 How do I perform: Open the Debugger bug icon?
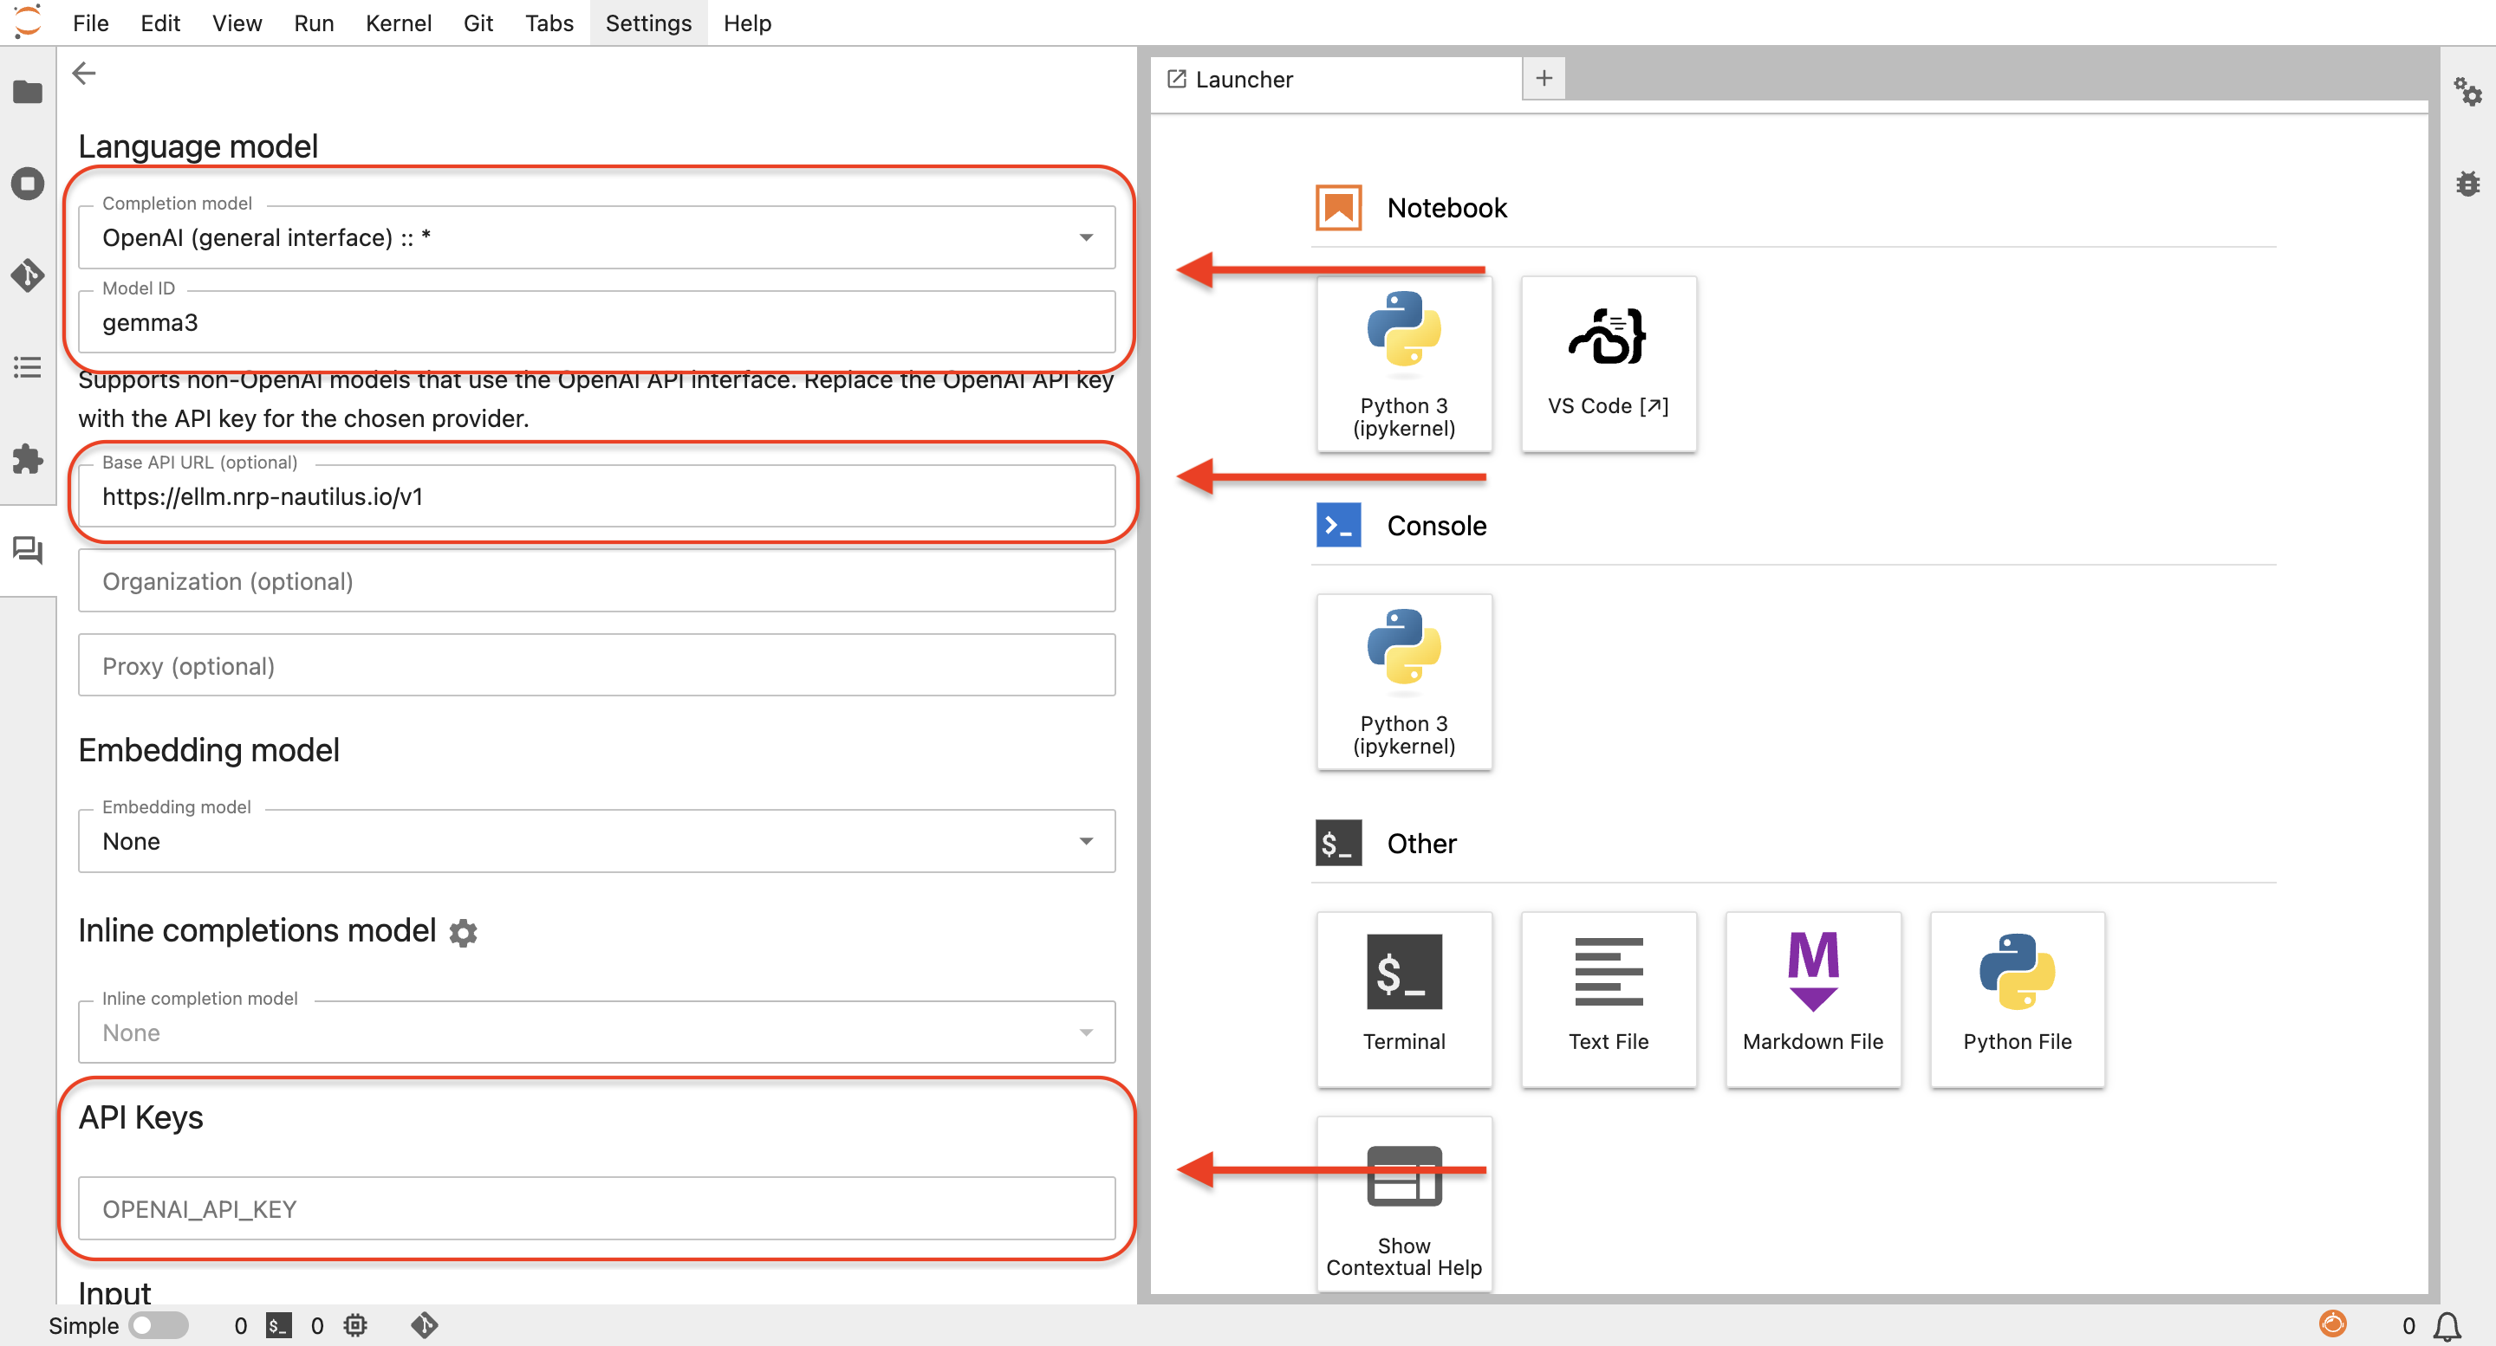click(x=2467, y=183)
